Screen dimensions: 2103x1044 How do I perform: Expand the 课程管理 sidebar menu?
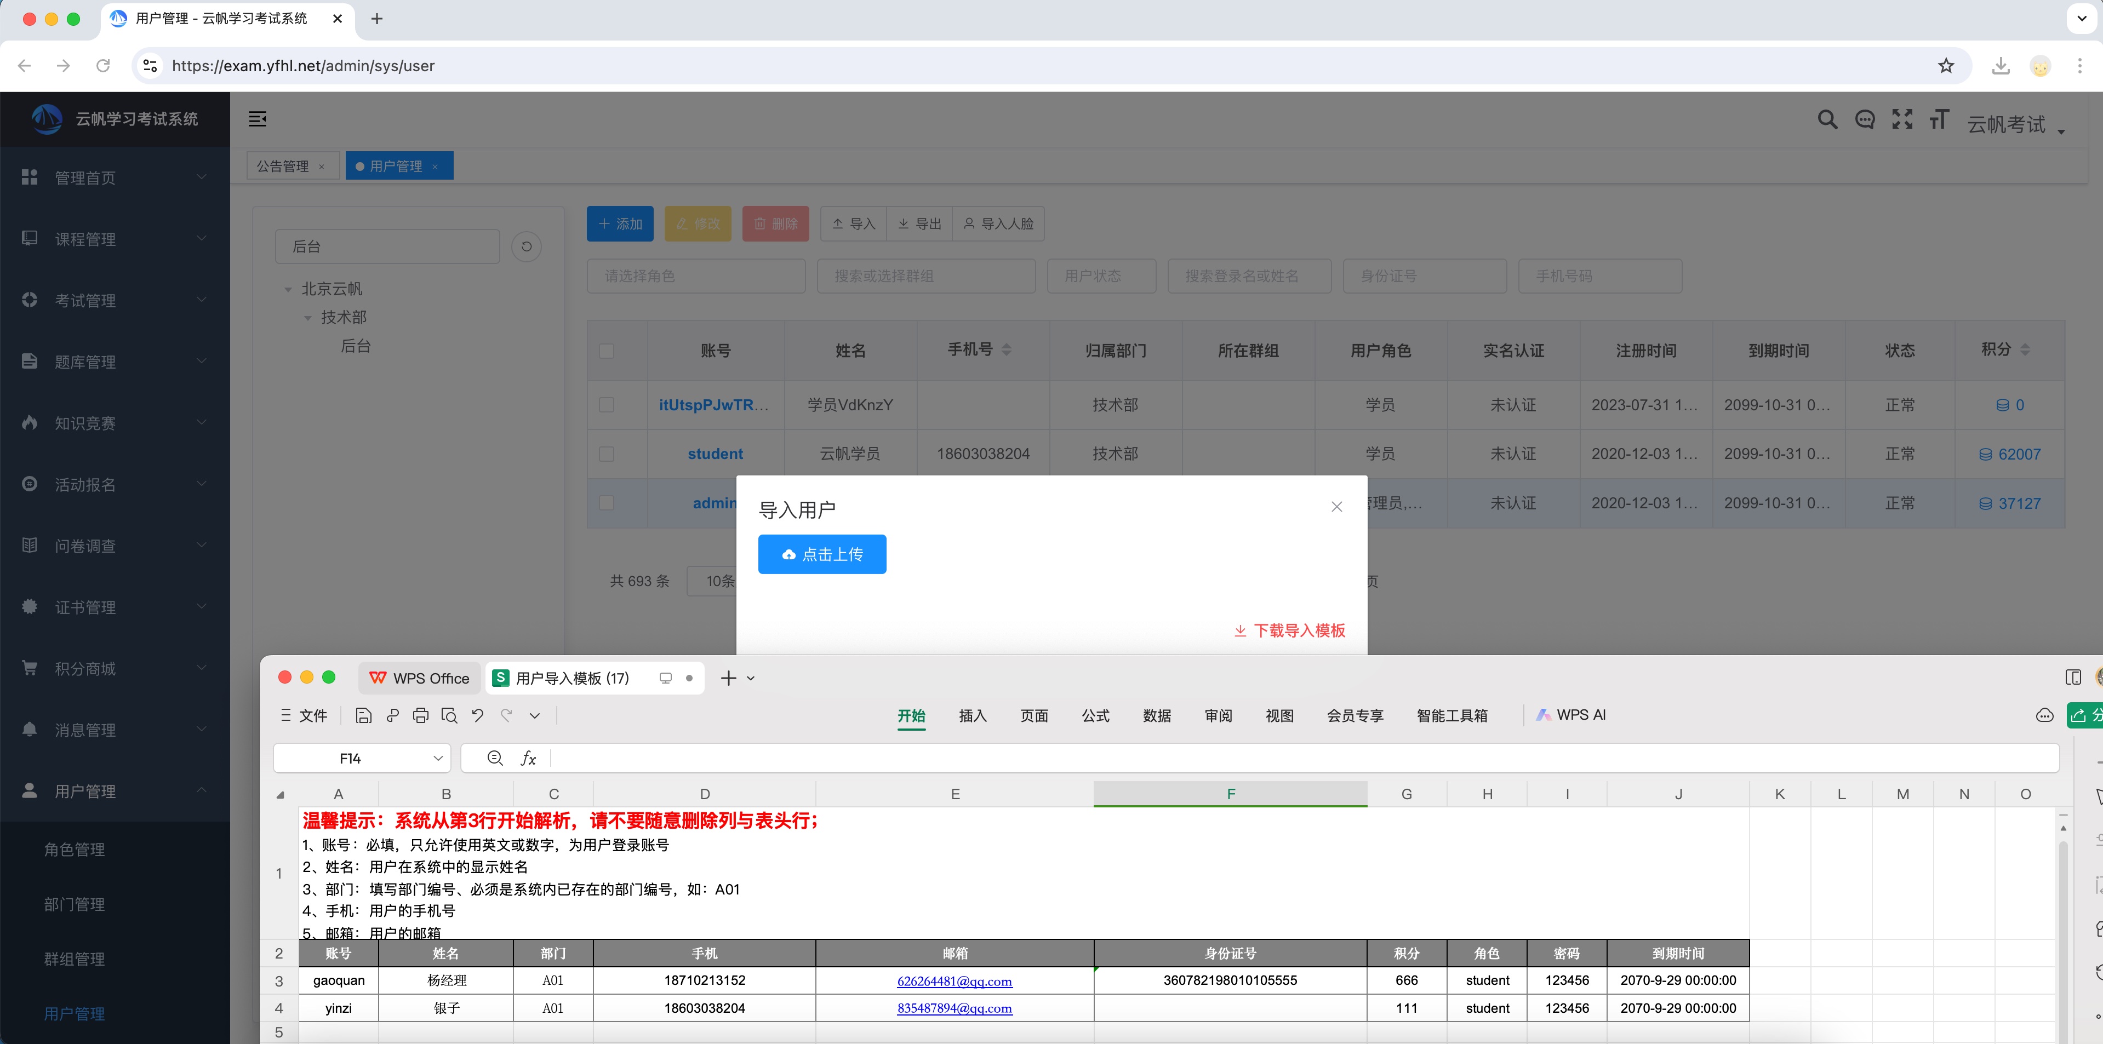click(115, 238)
